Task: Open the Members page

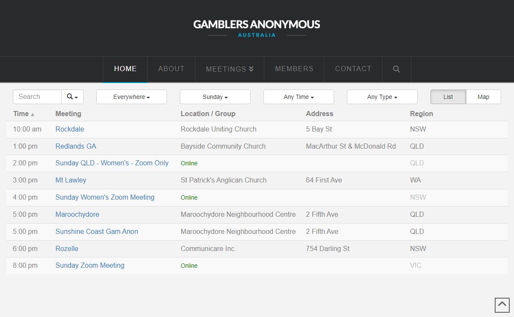Action: point(294,69)
